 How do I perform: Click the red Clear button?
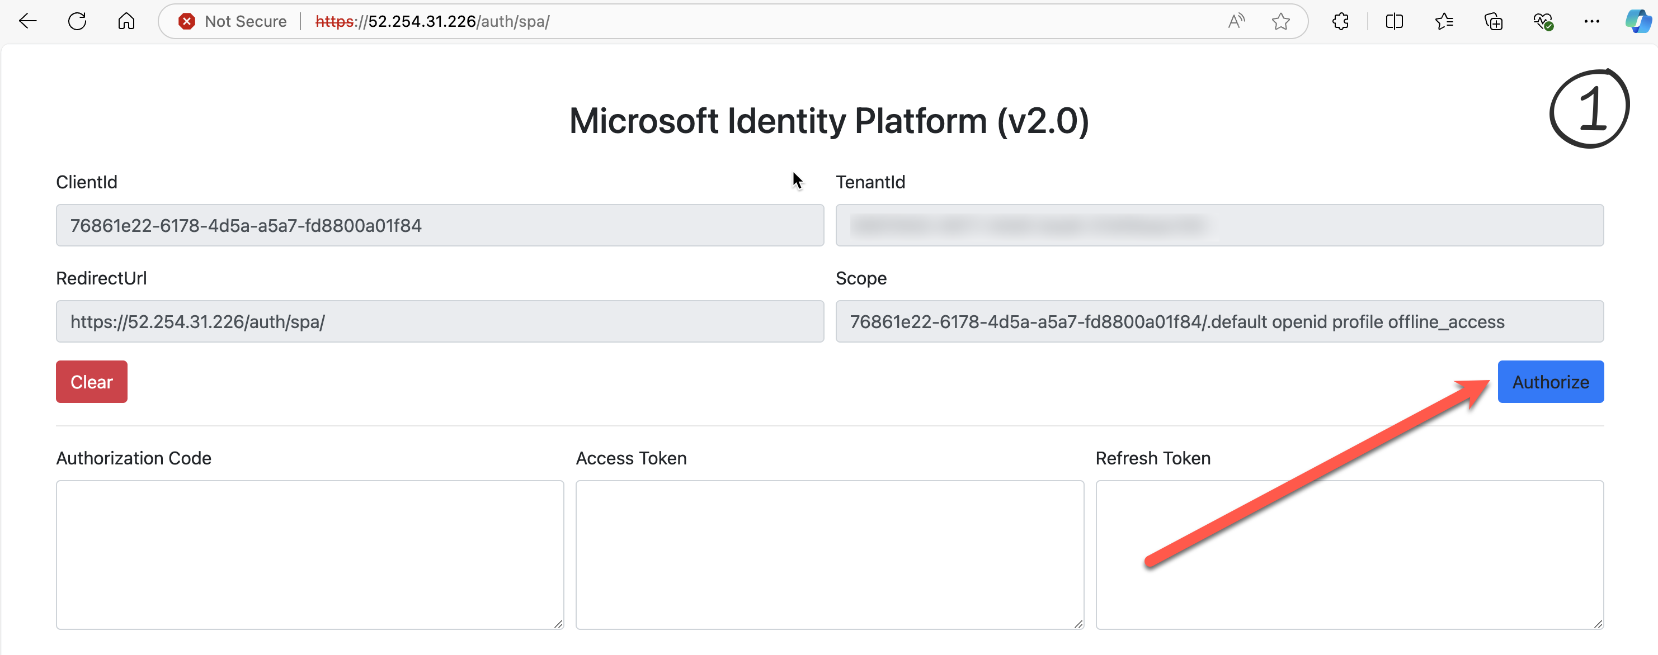pyautogui.click(x=91, y=381)
